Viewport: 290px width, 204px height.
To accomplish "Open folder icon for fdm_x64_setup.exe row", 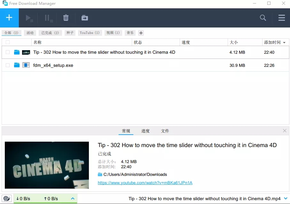I will [x=17, y=65].
